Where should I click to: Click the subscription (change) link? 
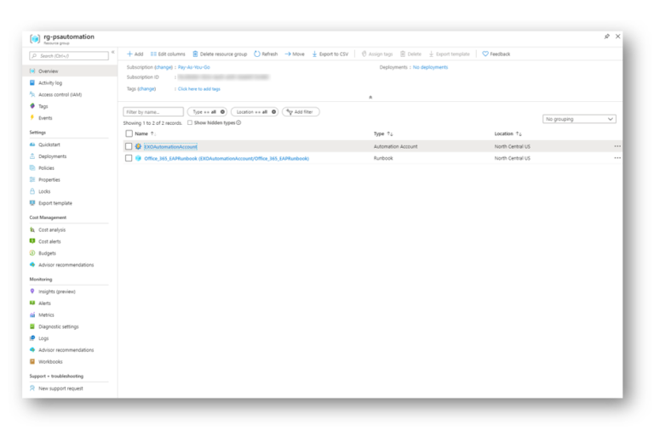pyautogui.click(x=163, y=67)
